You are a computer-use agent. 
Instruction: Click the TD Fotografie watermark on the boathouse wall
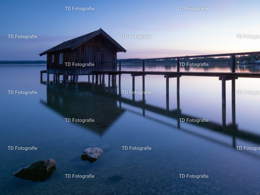click(80, 64)
